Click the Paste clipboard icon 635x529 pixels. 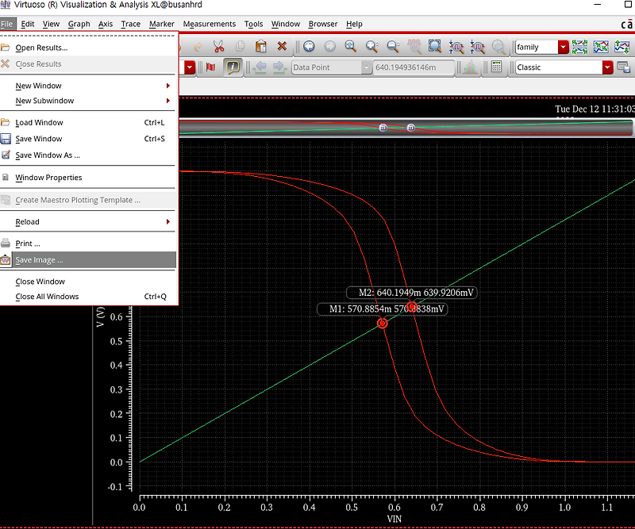pos(260,47)
